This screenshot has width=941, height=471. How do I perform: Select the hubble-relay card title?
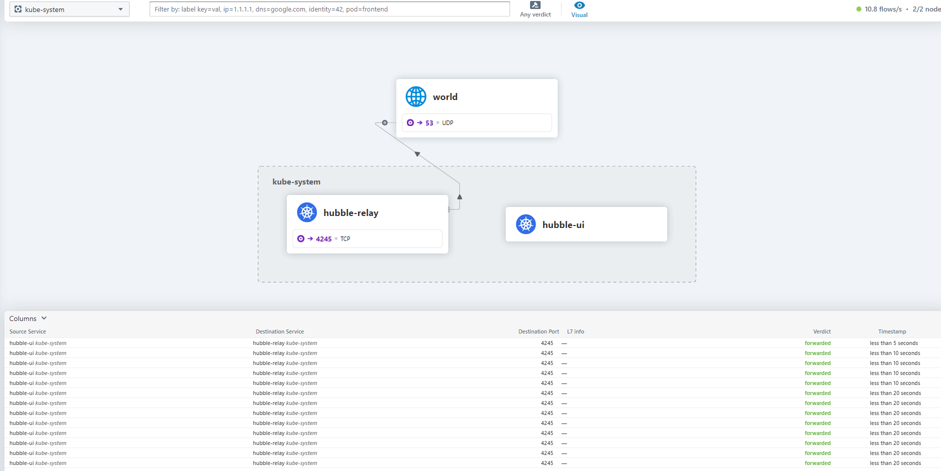[x=351, y=213]
